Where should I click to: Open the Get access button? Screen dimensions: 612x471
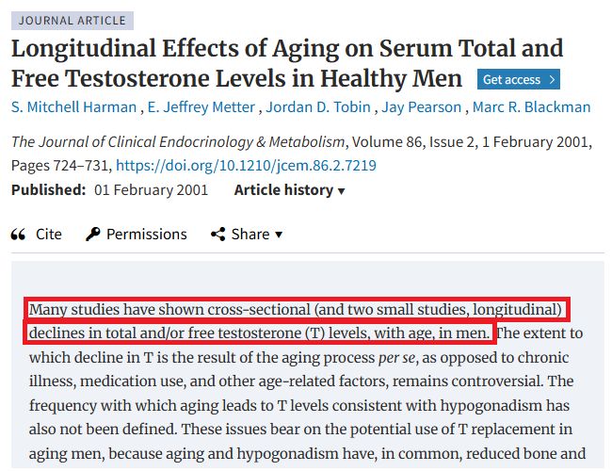coord(519,79)
